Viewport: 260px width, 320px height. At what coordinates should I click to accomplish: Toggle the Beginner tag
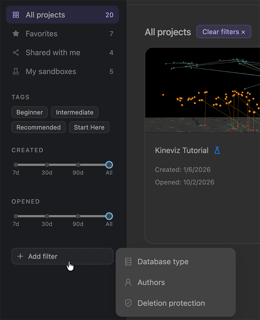30,112
